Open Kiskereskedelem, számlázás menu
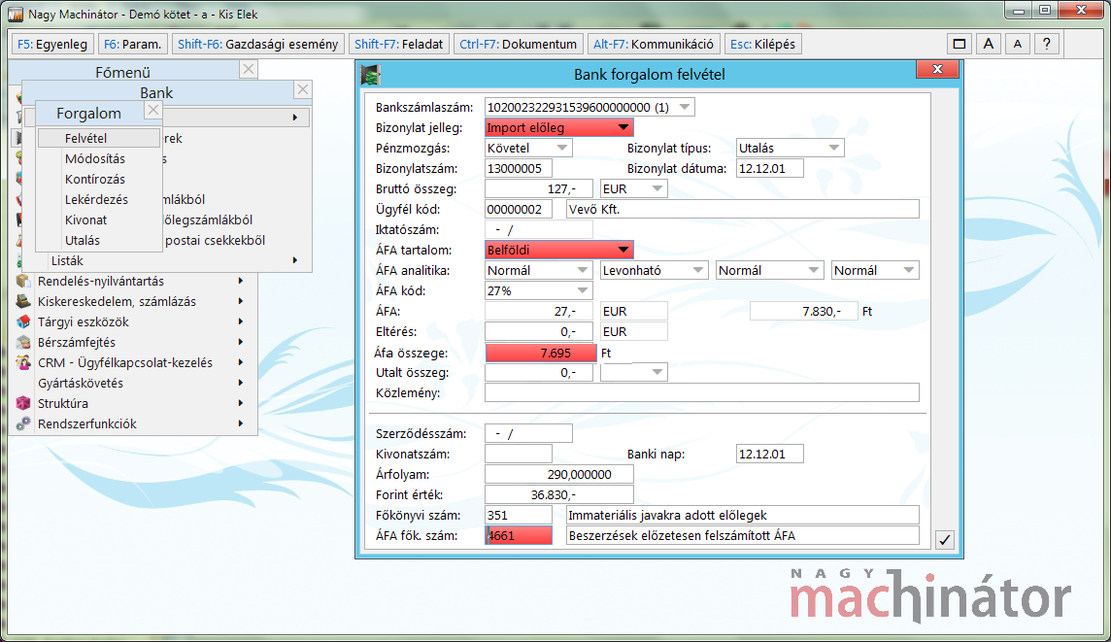This screenshot has height=642, width=1111. pyautogui.click(x=134, y=302)
